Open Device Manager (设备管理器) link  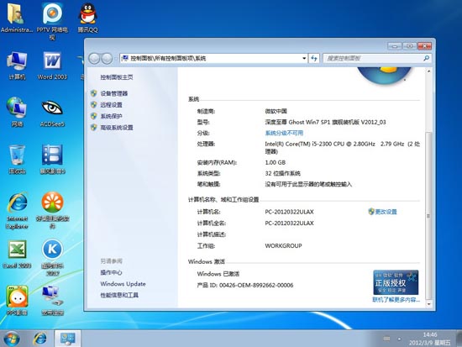[x=113, y=93]
